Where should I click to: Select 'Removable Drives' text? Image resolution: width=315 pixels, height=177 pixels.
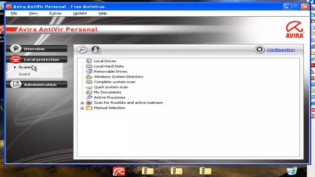(110, 71)
